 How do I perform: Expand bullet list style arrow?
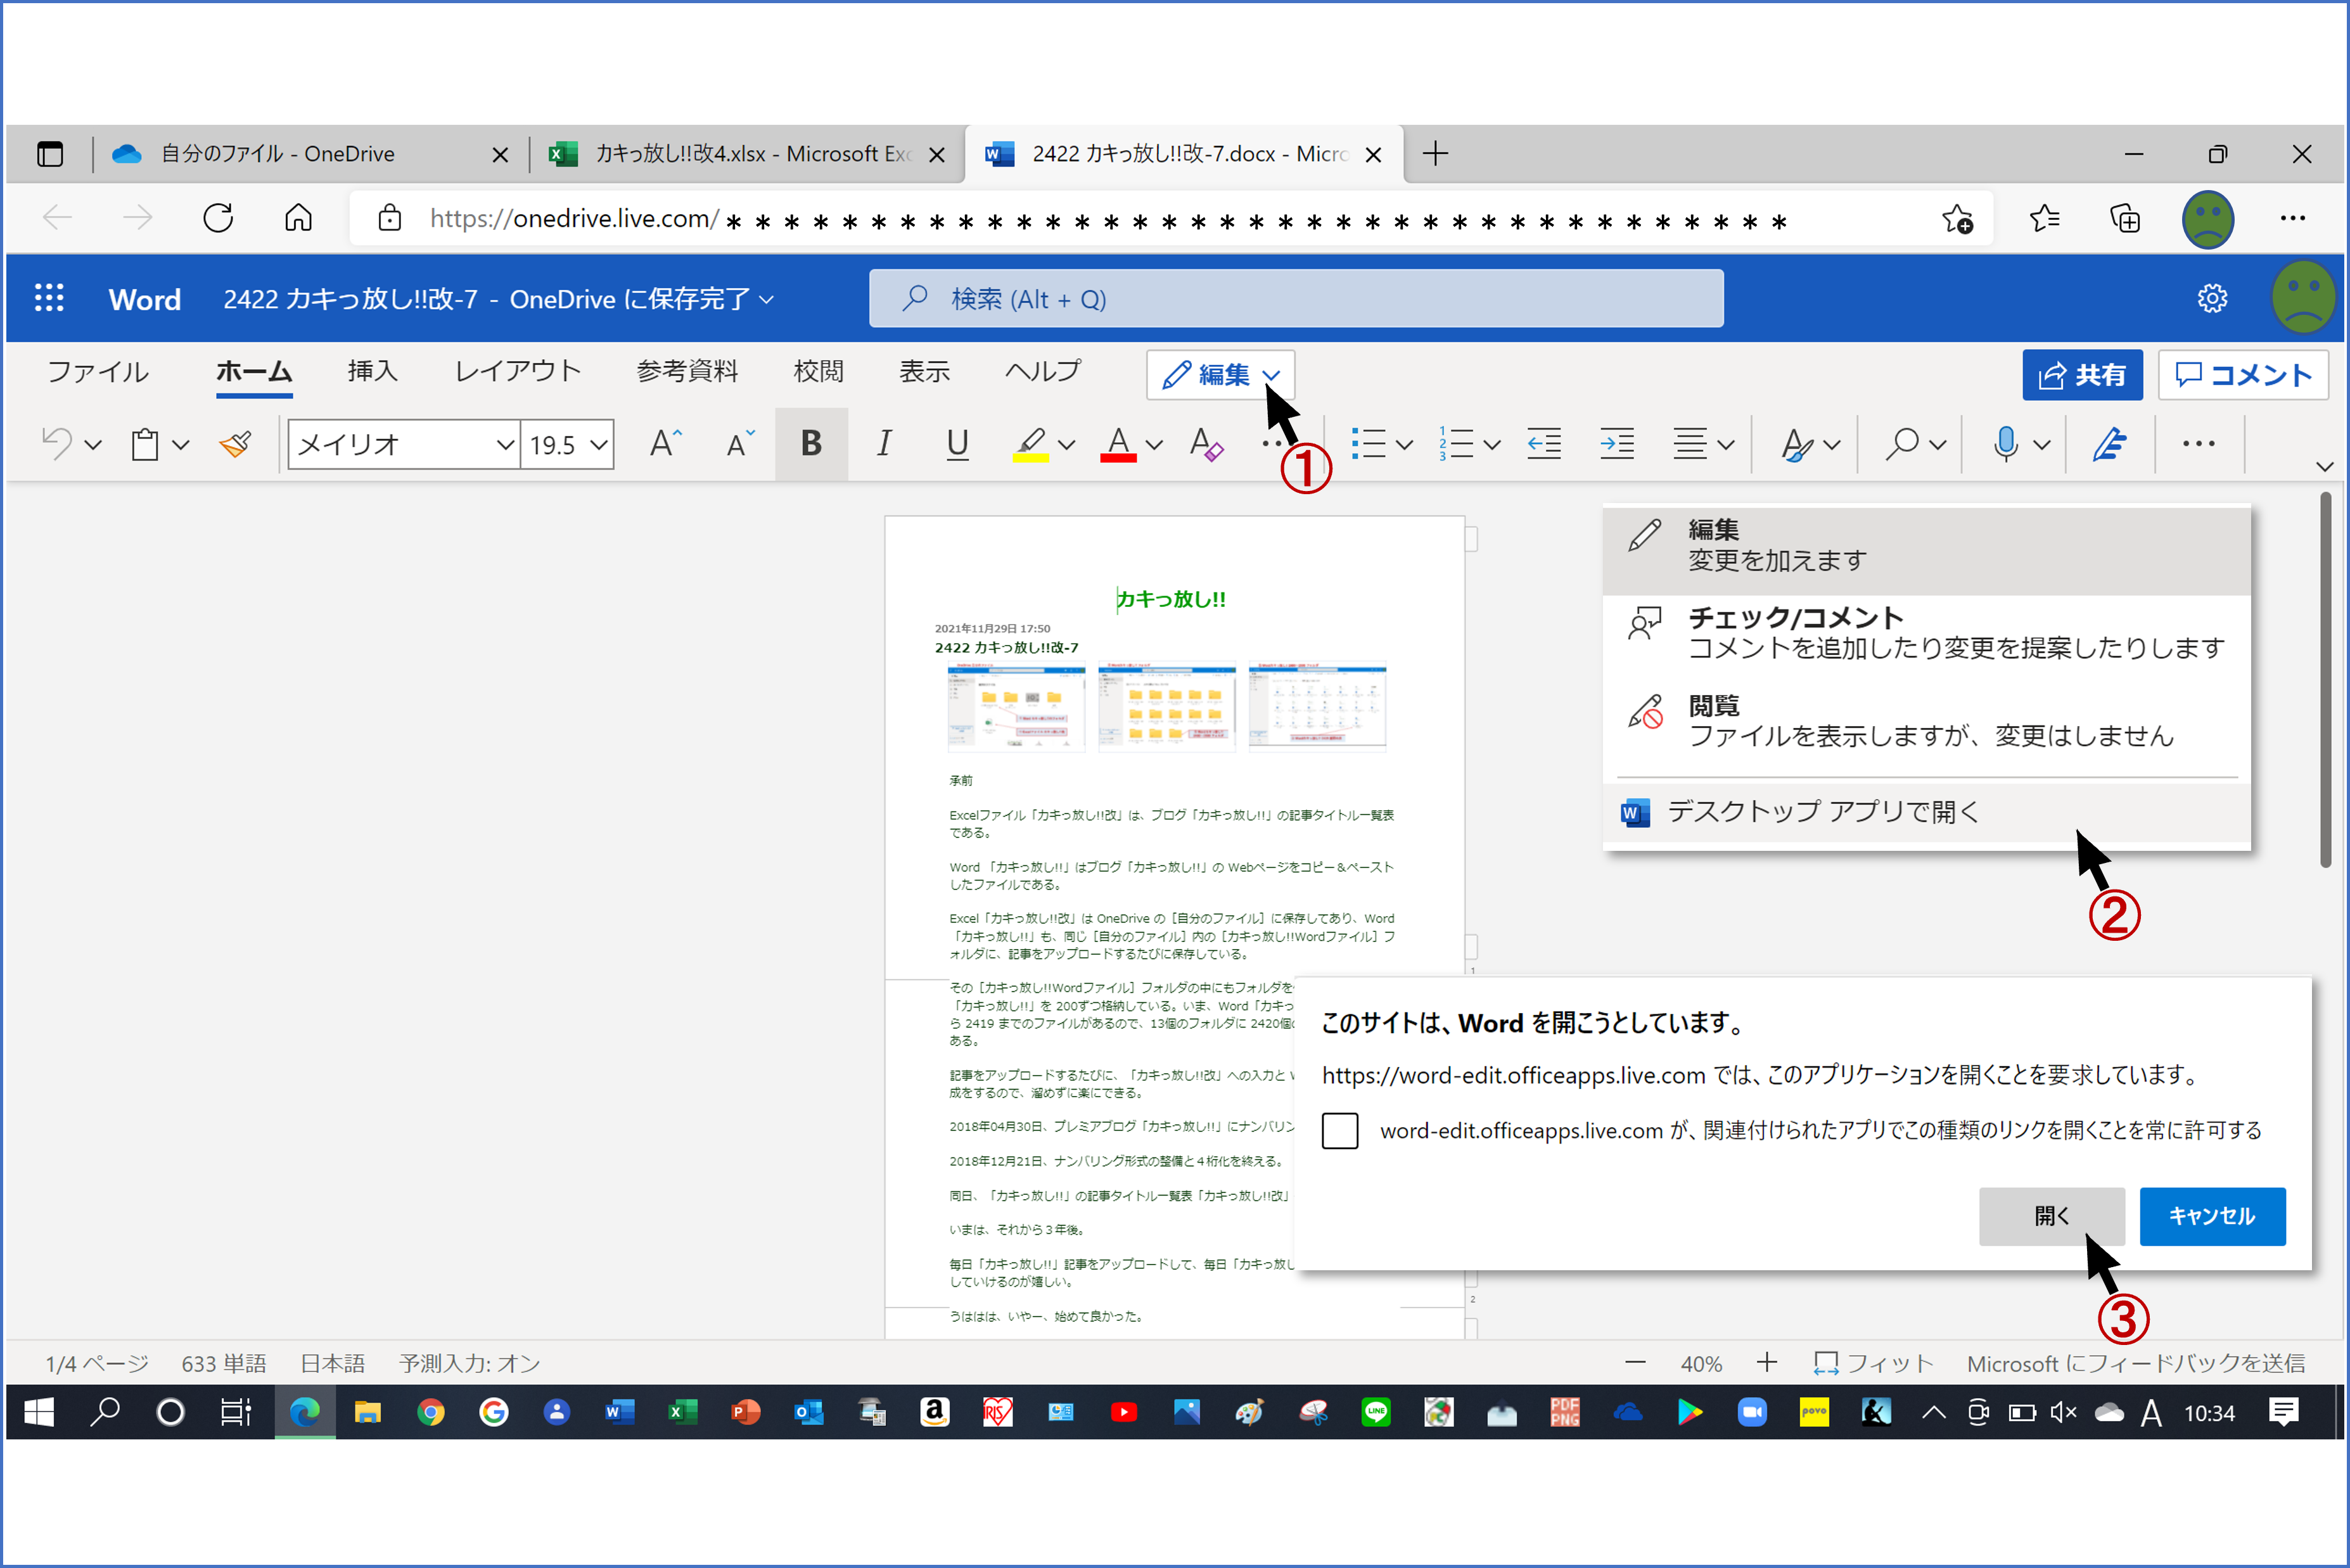click(1404, 445)
